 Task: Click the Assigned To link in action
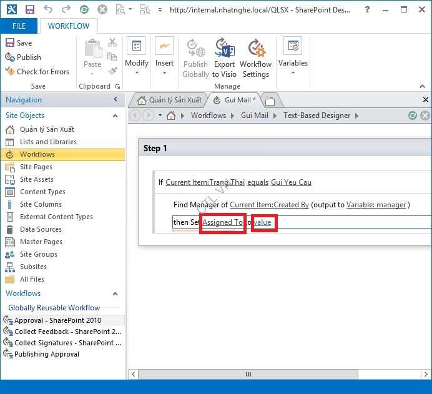coord(222,222)
